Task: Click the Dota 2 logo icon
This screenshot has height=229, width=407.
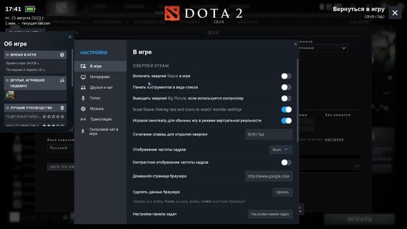Action: 172,13
